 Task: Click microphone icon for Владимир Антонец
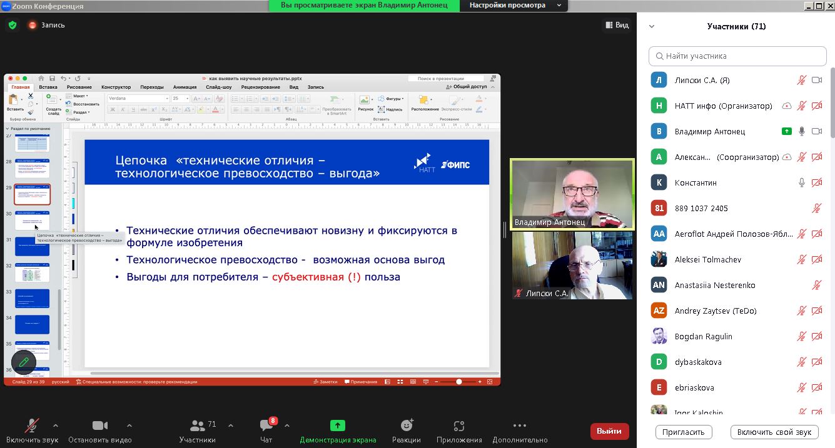coord(802,131)
